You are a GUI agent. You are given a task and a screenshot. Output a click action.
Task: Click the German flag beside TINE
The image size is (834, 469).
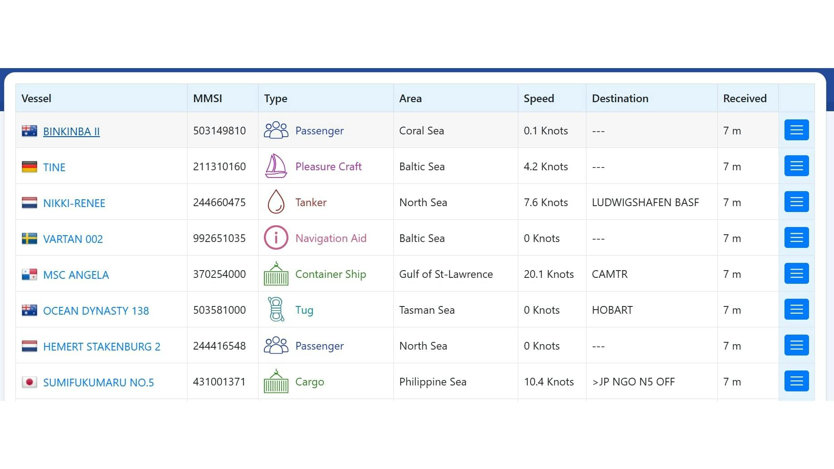pyautogui.click(x=30, y=167)
